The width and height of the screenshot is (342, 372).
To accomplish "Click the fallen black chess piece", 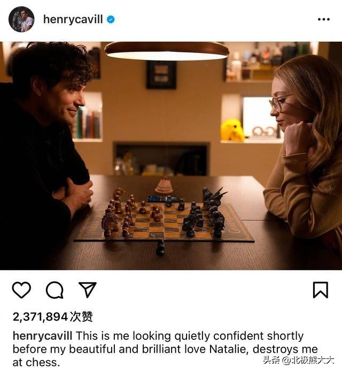I will [x=160, y=248].
